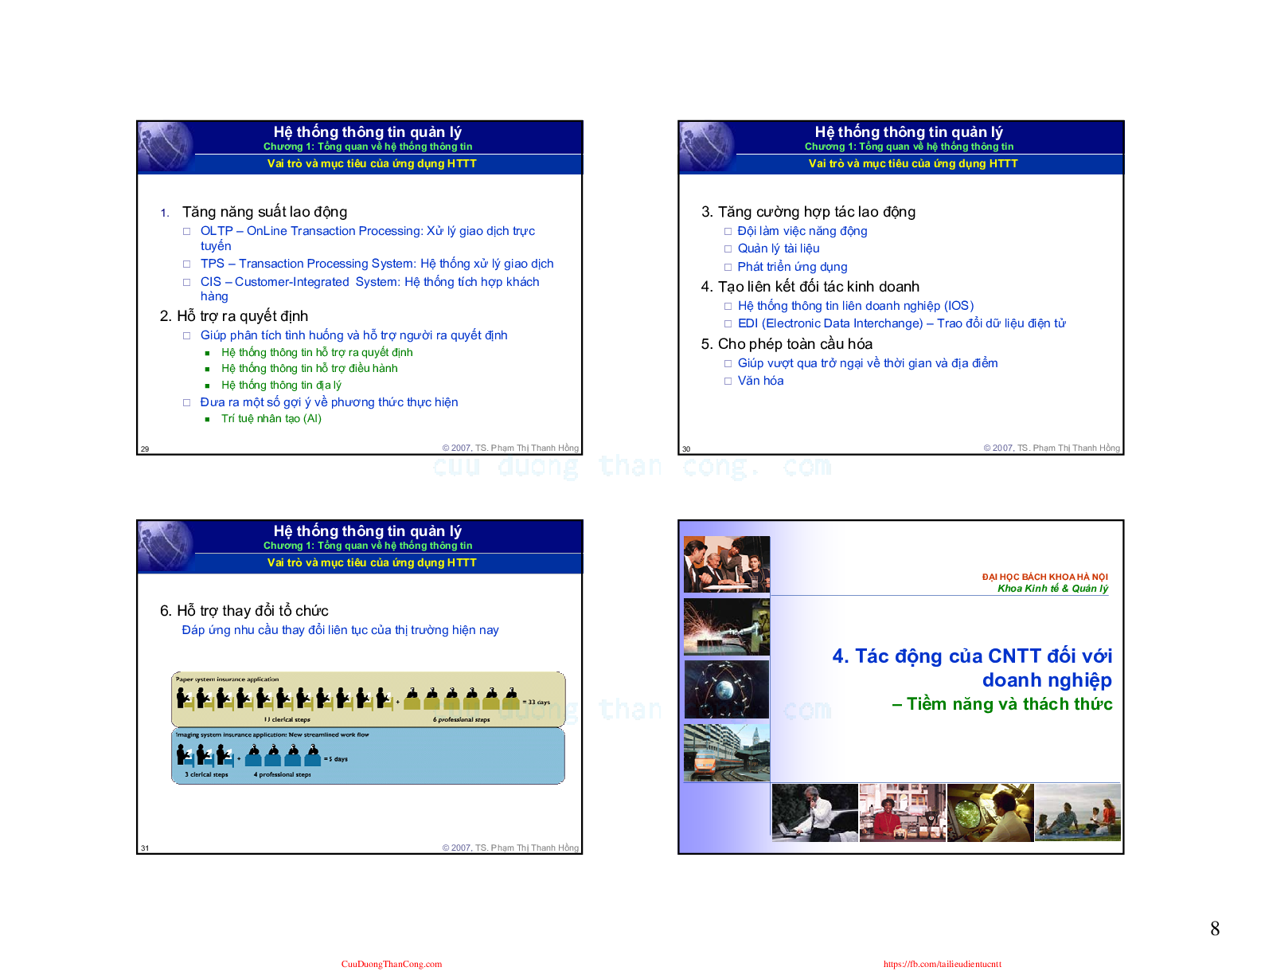Click the 'Imaging system insurance application' diagram
The image size is (1261, 975).
click(x=368, y=756)
